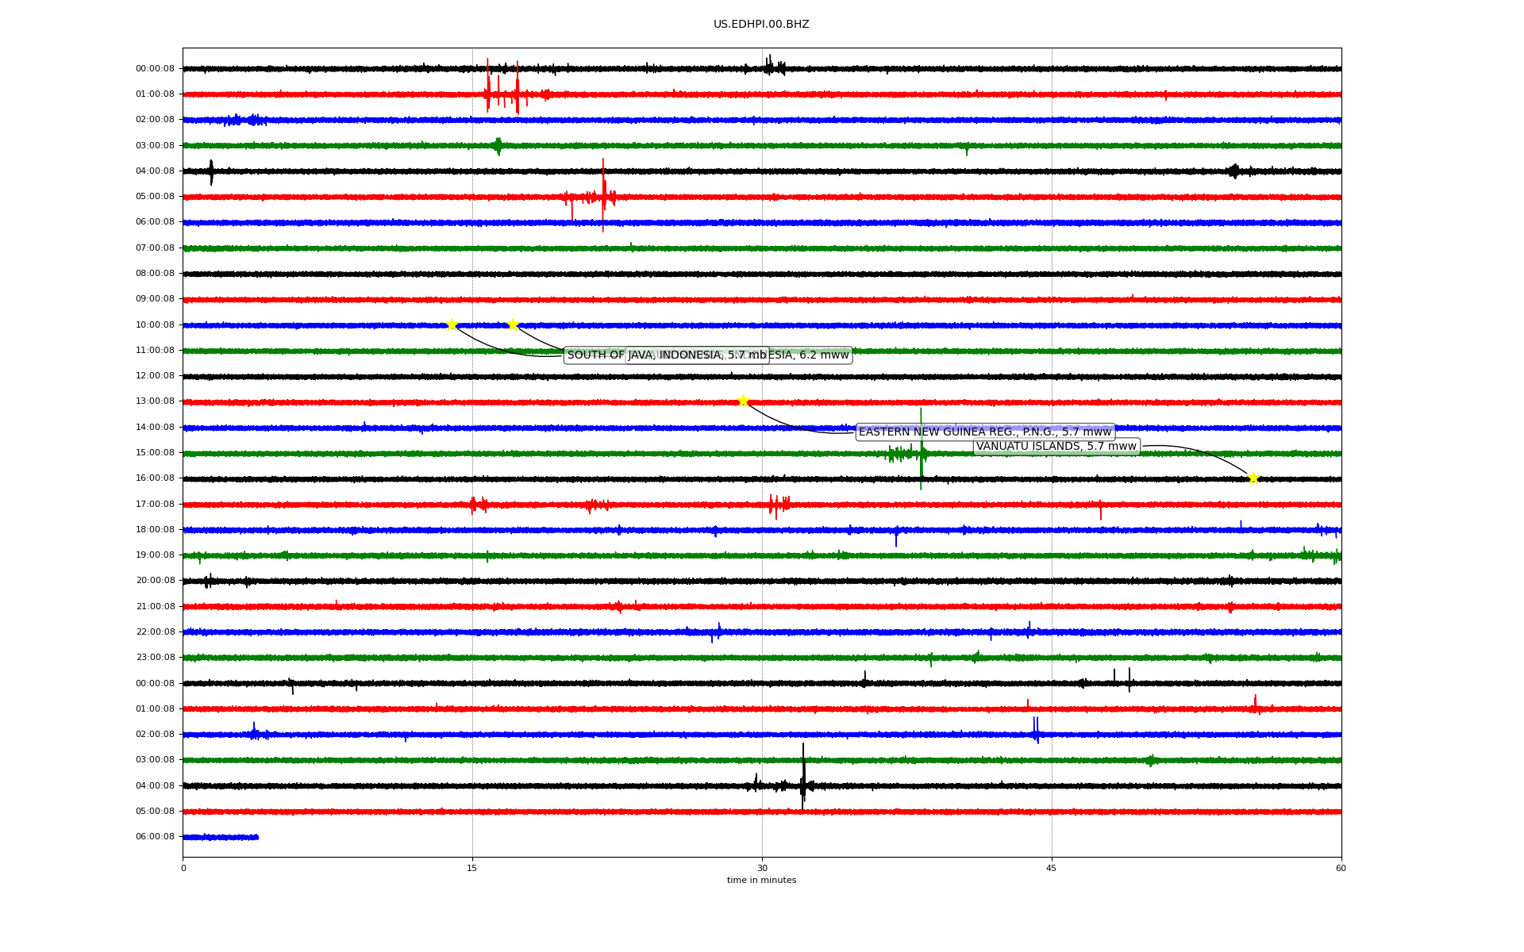This screenshot has width=1524, height=952.
Task: Select the 21:00:08 row label
Action: click(x=155, y=607)
